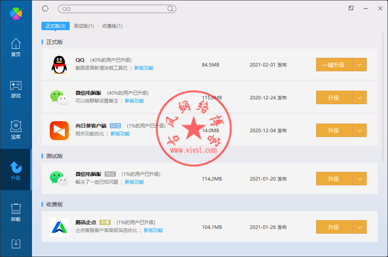Click the 2021-01-26 发布 date

point(268,227)
